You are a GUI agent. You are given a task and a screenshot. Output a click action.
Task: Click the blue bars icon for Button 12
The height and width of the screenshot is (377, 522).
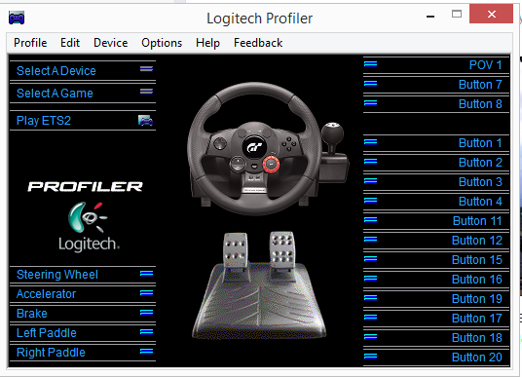(x=370, y=239)
